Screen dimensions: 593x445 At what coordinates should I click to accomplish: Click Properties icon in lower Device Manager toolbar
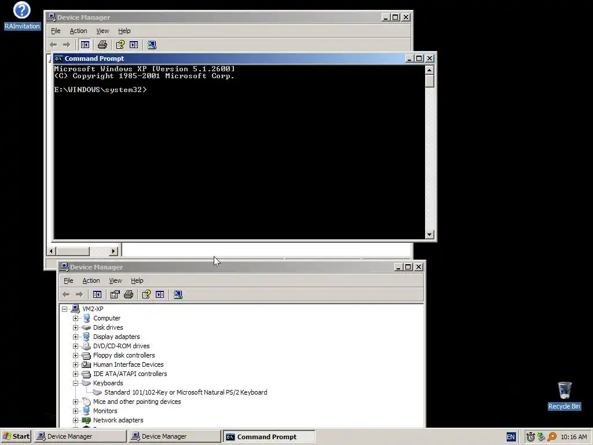pos(115,294)
